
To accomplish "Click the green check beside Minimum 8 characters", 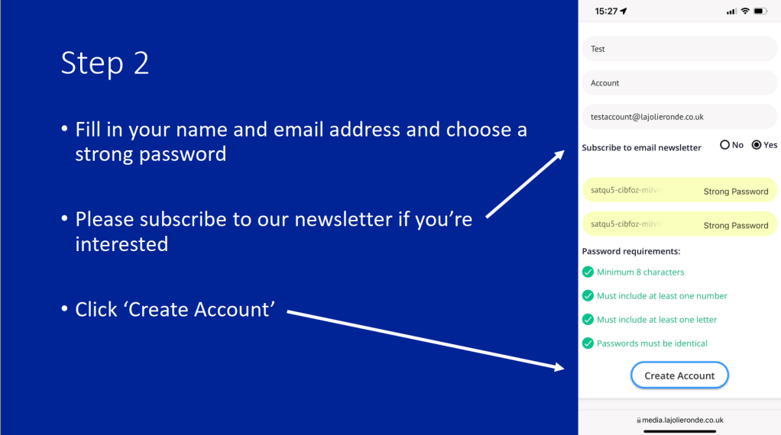I will (x=588, y=272).
